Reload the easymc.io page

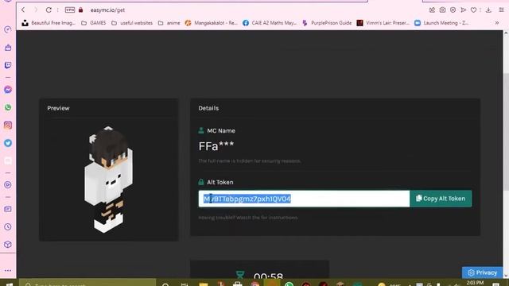click(x=49, y=10)
